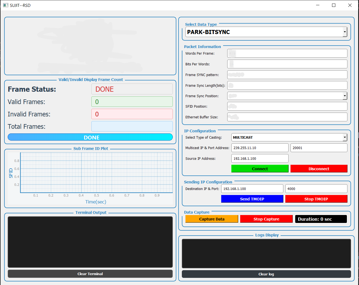This screenshot has width=359, height=285.
Task: Click the SUJIT--RSD window title icon
Action: click(6, 5)
